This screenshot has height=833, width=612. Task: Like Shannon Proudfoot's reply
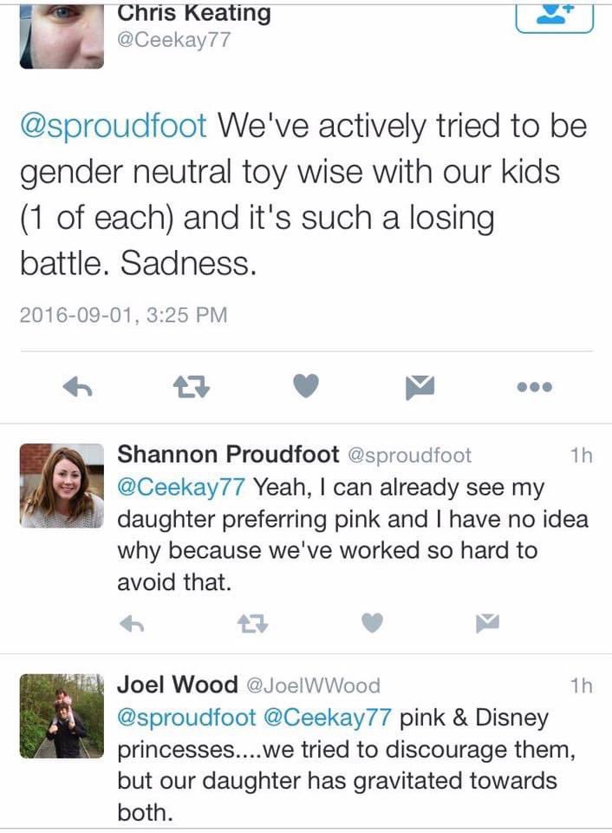[x=372, y=622]
